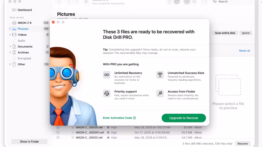Click the 119 count badge beside Other
This screenshot has height=147, width=262.
pyautogui.click(x=46, y=64)
